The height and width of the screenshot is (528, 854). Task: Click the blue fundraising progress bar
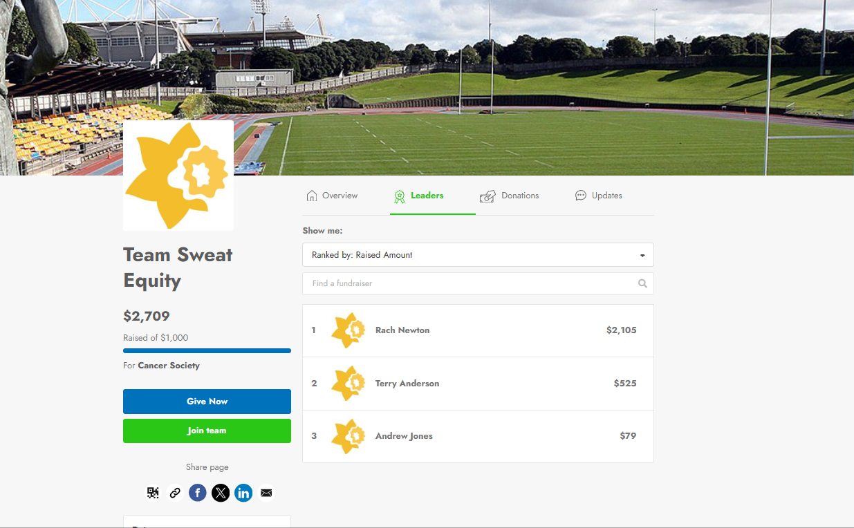pos(207,351)
